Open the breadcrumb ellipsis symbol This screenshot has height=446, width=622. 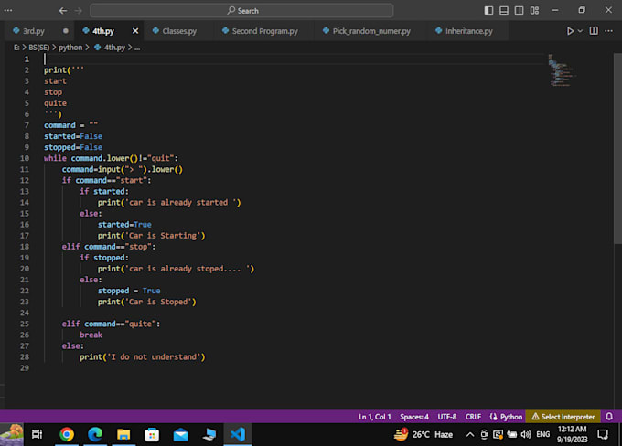[137, 48]
